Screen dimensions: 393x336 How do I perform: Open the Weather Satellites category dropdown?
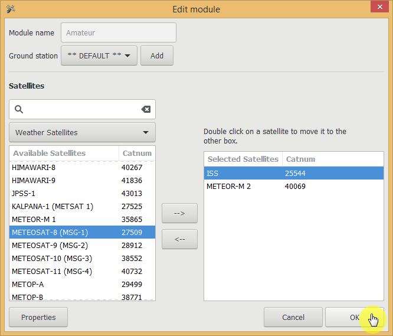click(x=82, y=132)
